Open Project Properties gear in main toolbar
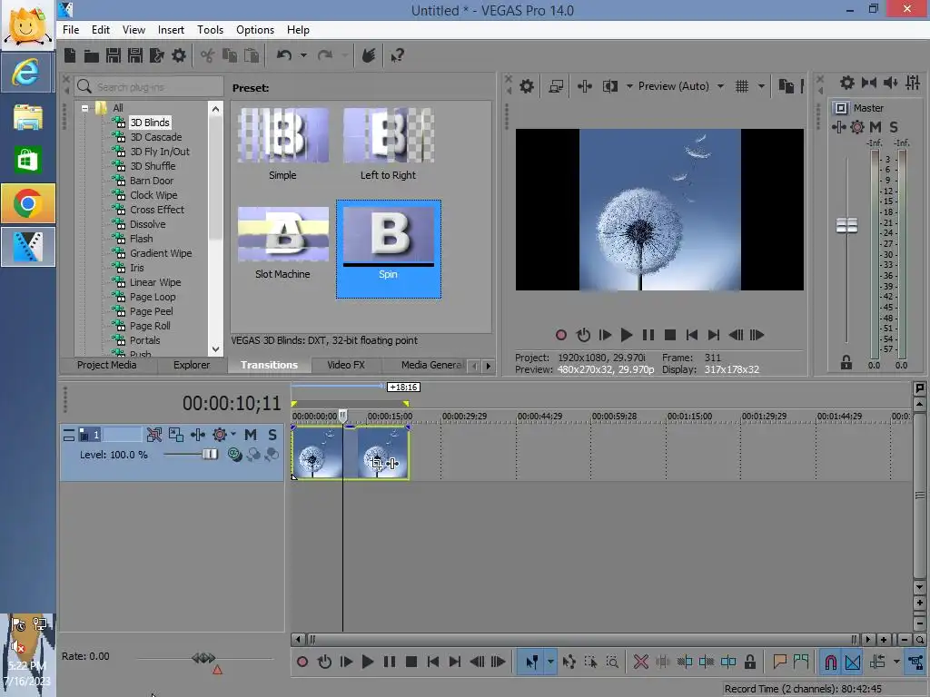 click(179, 55)
